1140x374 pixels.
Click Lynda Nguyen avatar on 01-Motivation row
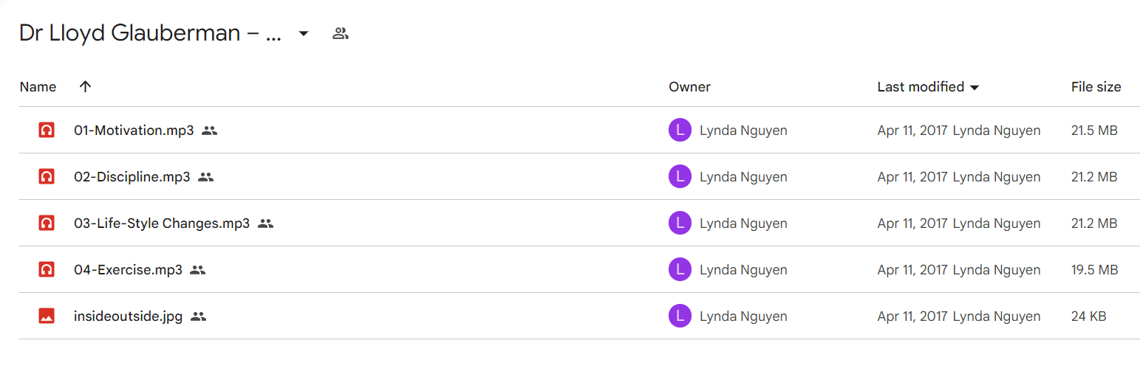pyautogui.click(x=680, y=131)
